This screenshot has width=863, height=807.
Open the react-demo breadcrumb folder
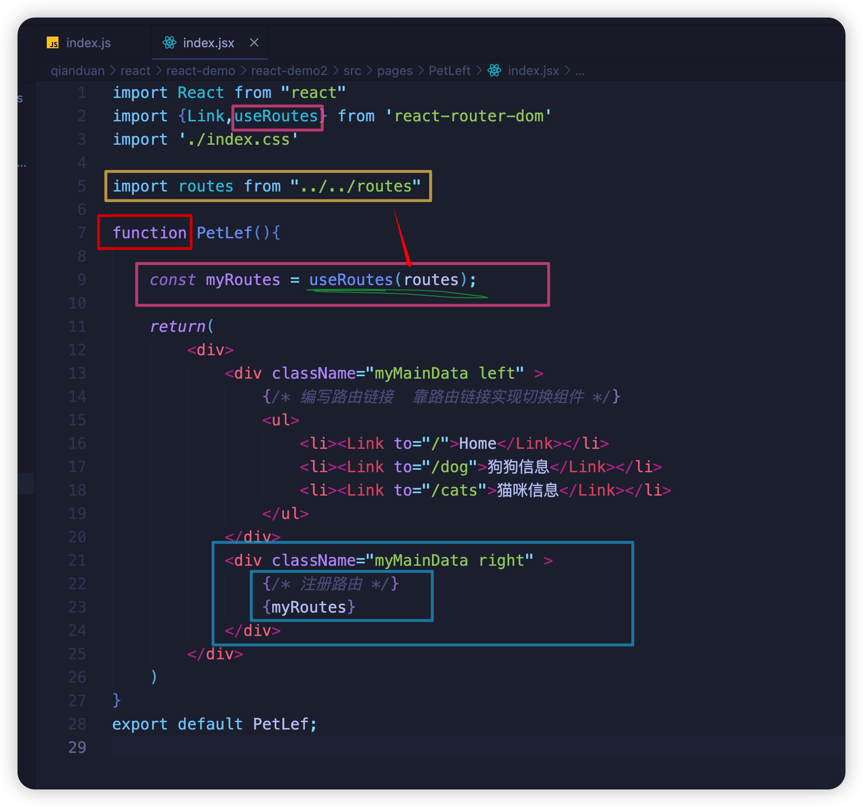(201, 71)
